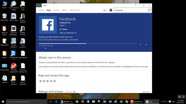Open This PC desktop icon

pyautogui.click(x=5, y=5)
